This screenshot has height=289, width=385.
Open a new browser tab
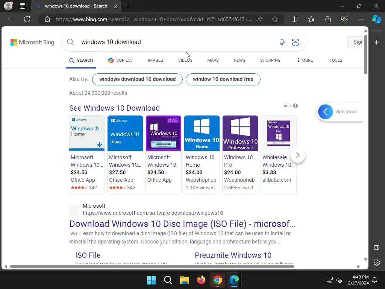click(128, 6)
